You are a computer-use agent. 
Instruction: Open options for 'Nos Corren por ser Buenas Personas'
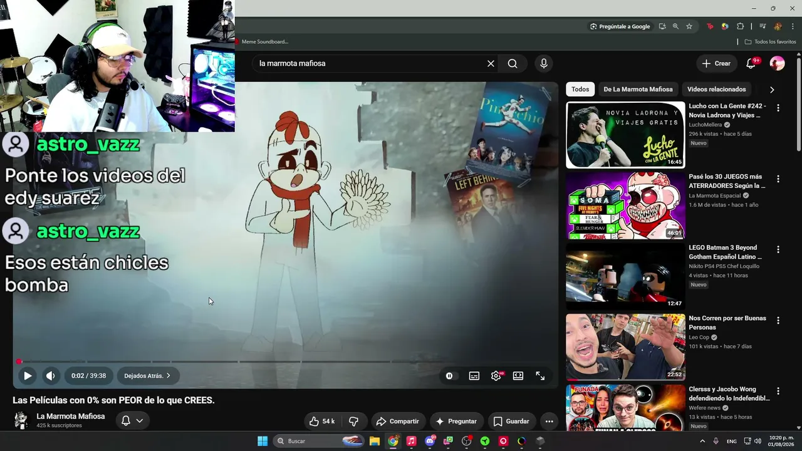pyautogui.click(x=778, y=320)
